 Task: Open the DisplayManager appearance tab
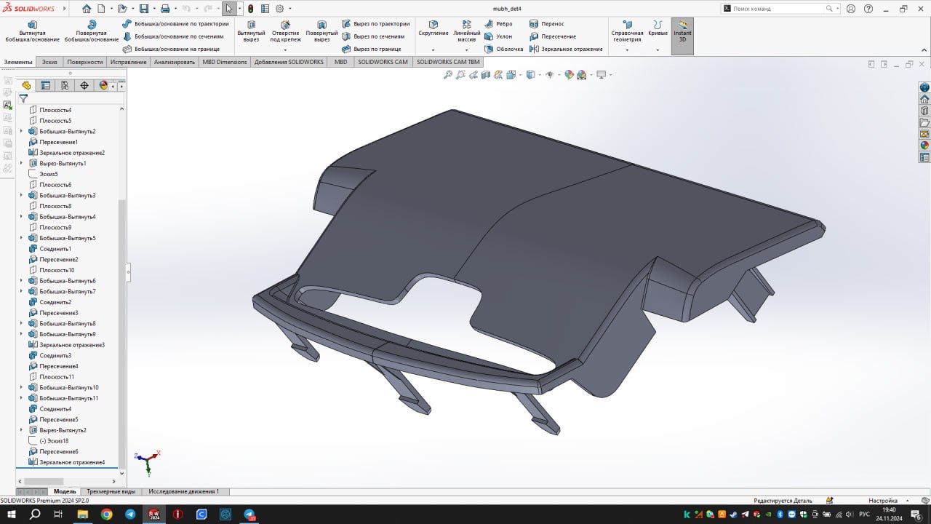[x=103, y=85]
